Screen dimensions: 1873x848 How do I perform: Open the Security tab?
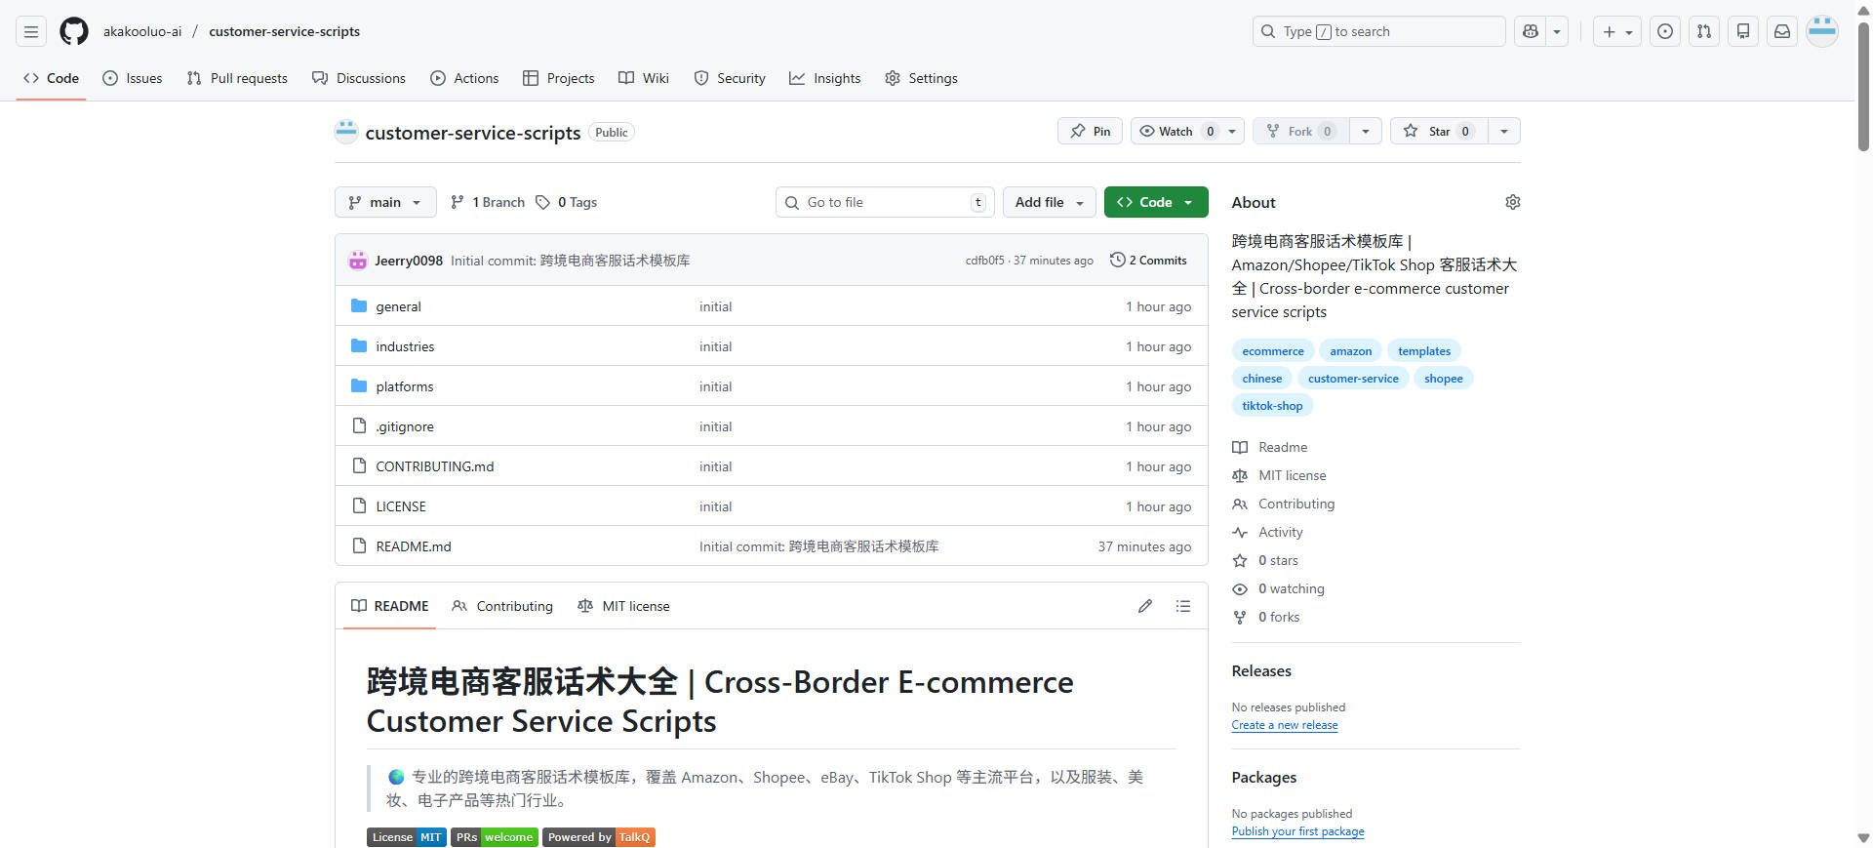pos(730,78)
